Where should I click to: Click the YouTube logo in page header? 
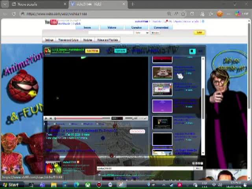click(52, 22)
